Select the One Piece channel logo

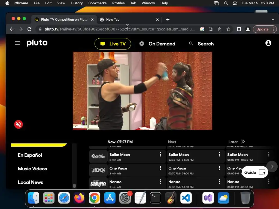click(x=98, y=170)
